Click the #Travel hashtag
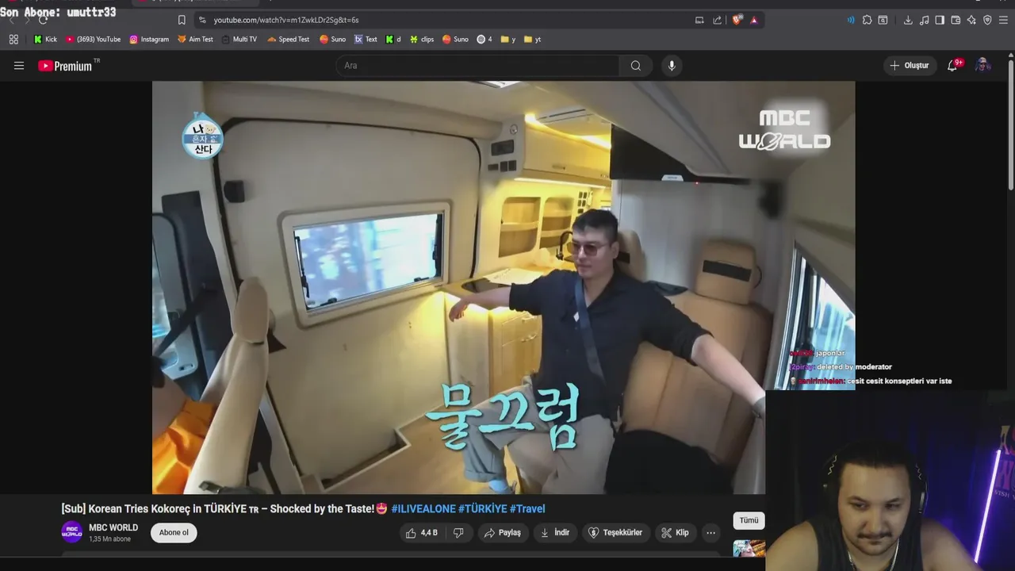 tap(527, 509)
